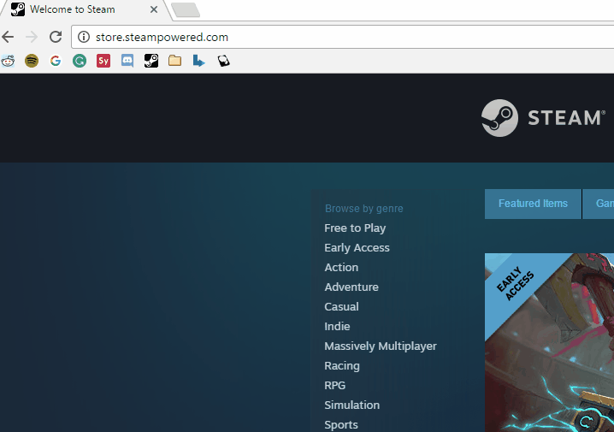Open the Grammarly bookmark
The height and width of the screenshot is (432, 614).
[x=80, y=61]
